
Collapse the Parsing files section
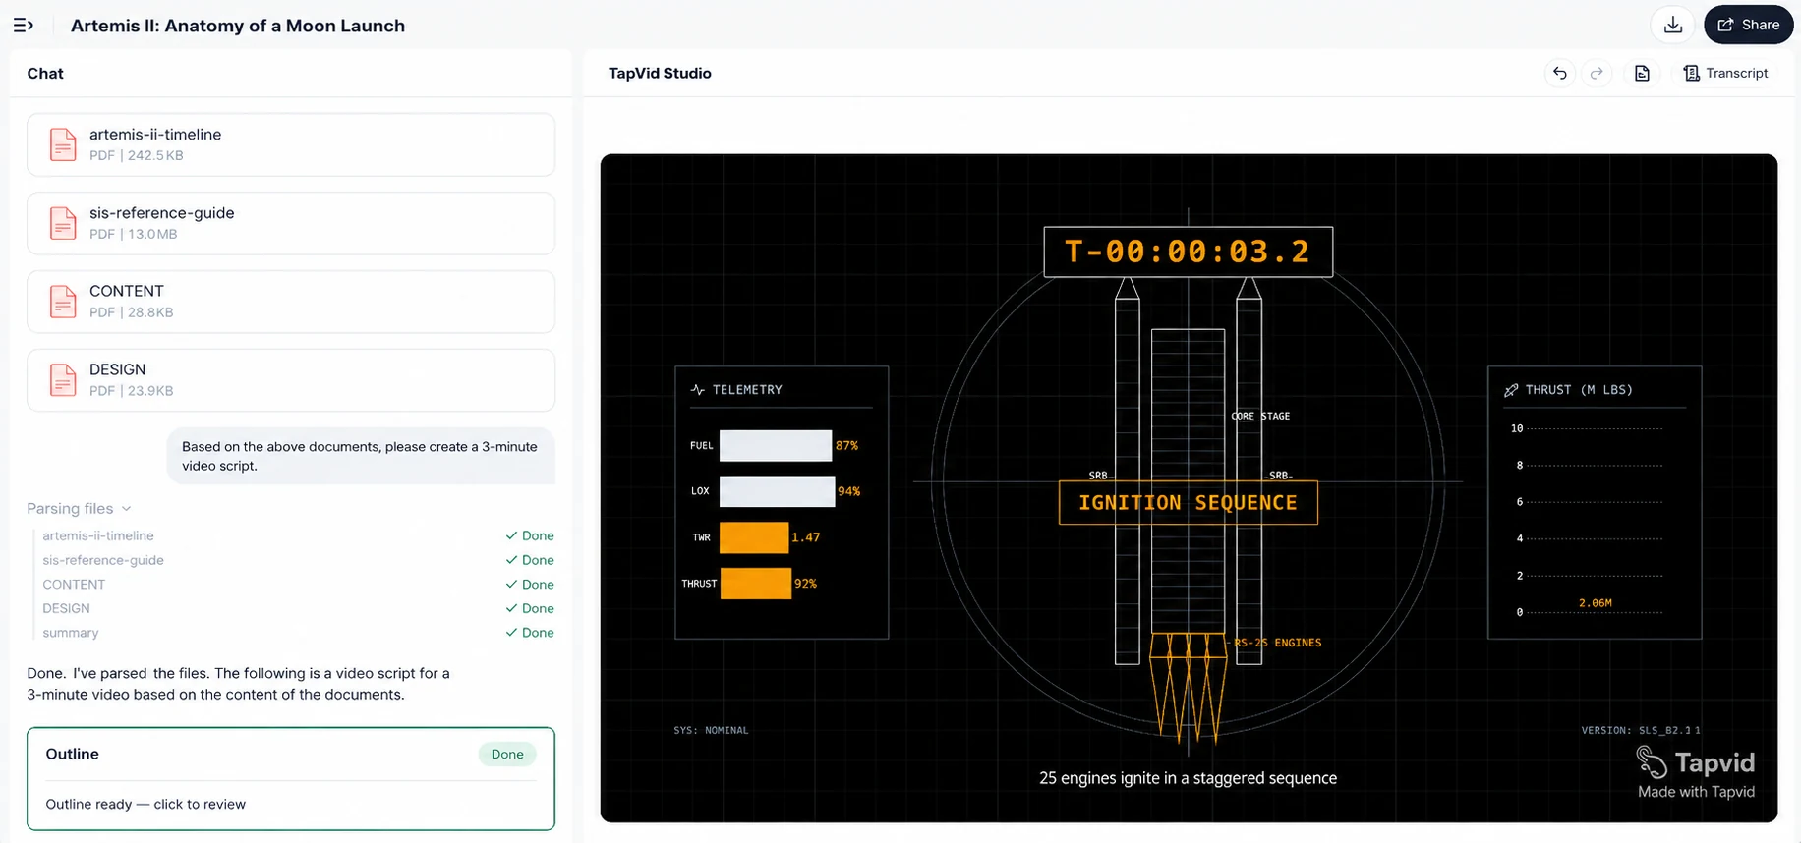[80, 508]
